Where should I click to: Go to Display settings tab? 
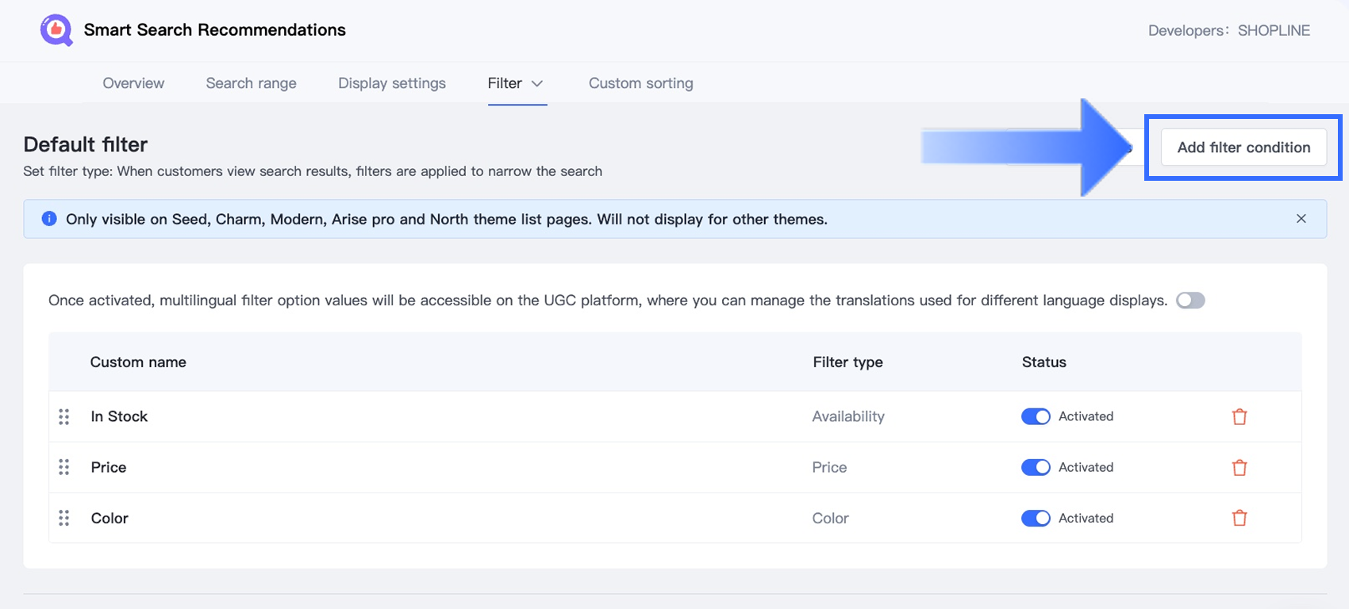pos(392,83)
